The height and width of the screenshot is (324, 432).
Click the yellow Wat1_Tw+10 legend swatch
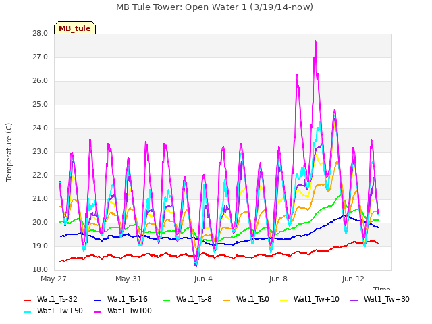click(284, 300)
